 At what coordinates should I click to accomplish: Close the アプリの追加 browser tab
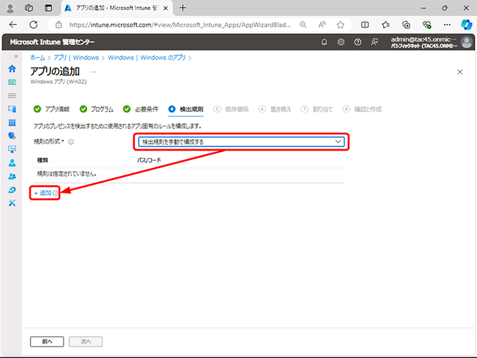165,8
